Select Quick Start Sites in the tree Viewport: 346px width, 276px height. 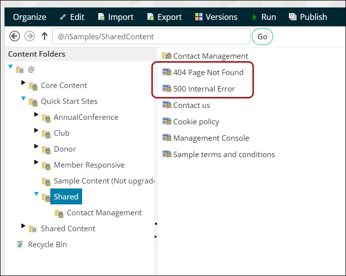[69, 101]
